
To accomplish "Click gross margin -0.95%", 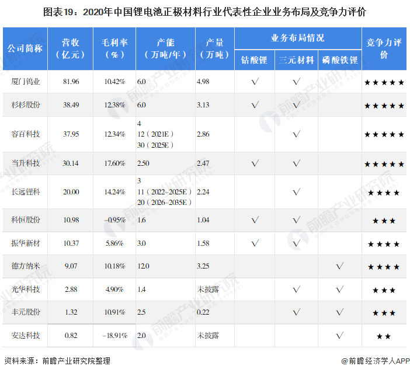I will tap(115, 220).
